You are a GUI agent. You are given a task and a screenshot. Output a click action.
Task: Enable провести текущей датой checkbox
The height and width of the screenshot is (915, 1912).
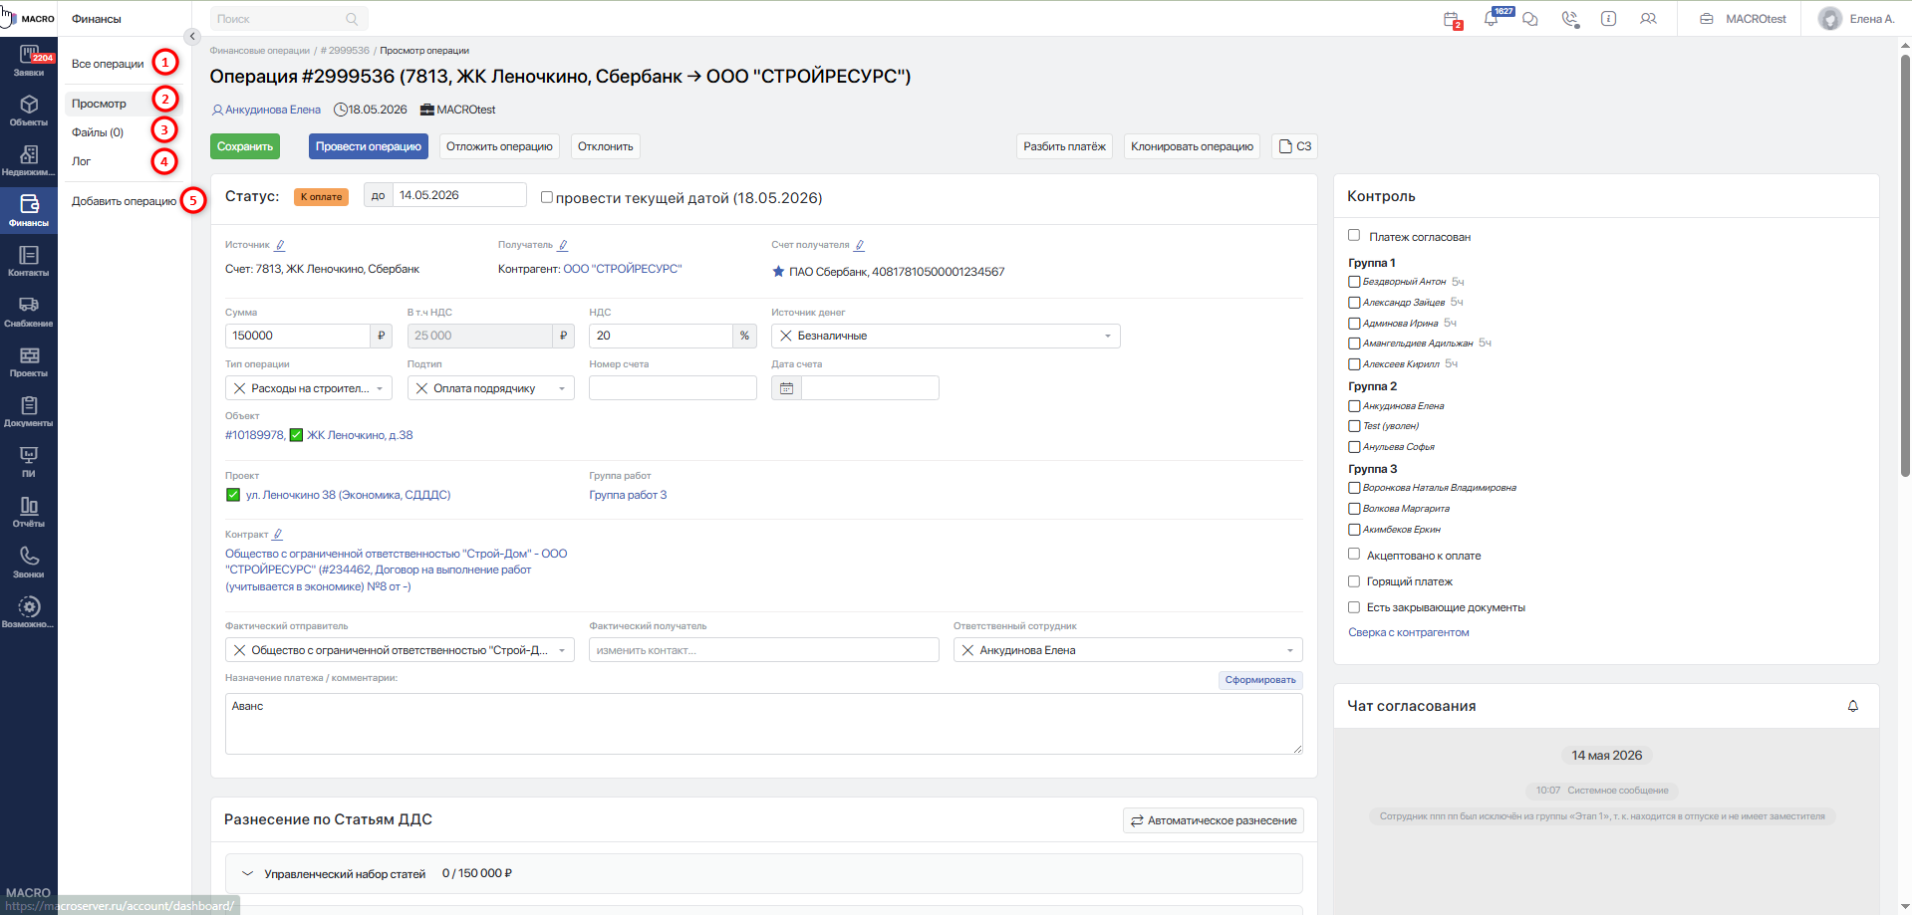pyautogui.click(x=546, y=197)
